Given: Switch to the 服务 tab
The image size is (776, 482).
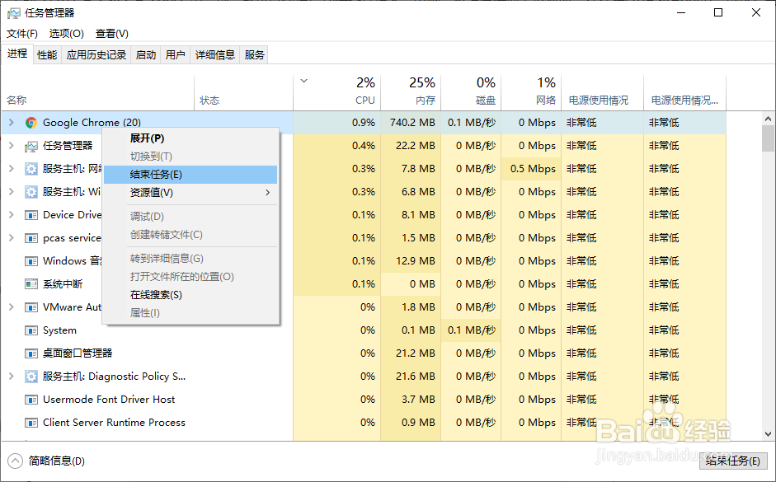Looking at the screenshot, I should [x=254, y=54].
